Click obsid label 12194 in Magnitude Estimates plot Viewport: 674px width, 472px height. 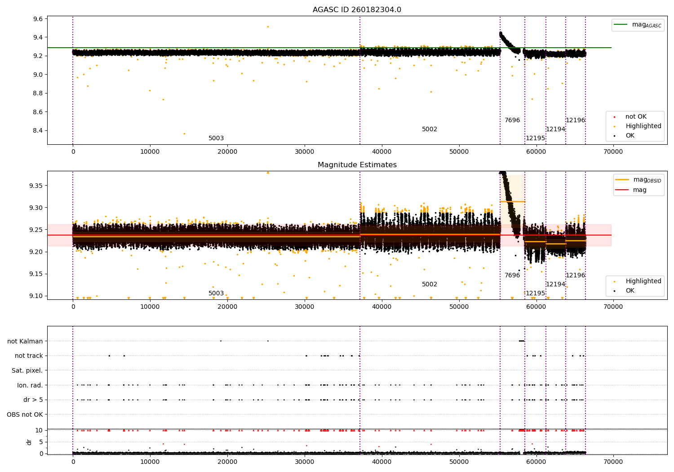(x=555, y=285)
